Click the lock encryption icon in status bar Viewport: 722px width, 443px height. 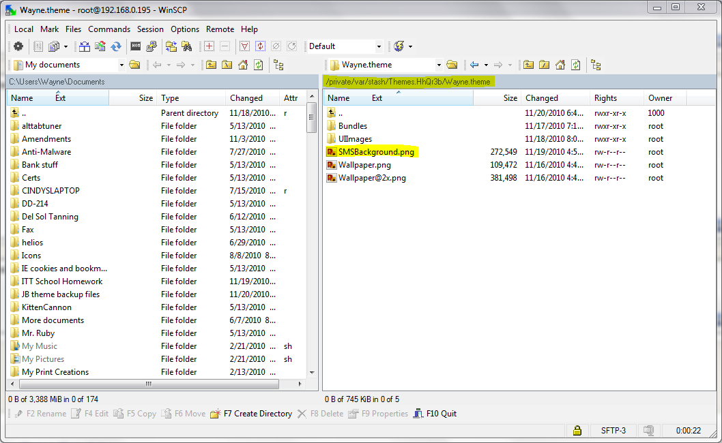click(x=577, y=431)
